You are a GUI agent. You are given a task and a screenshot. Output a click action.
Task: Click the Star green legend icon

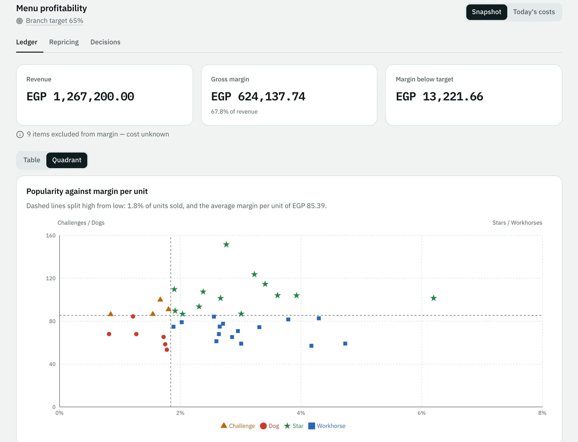287,426
